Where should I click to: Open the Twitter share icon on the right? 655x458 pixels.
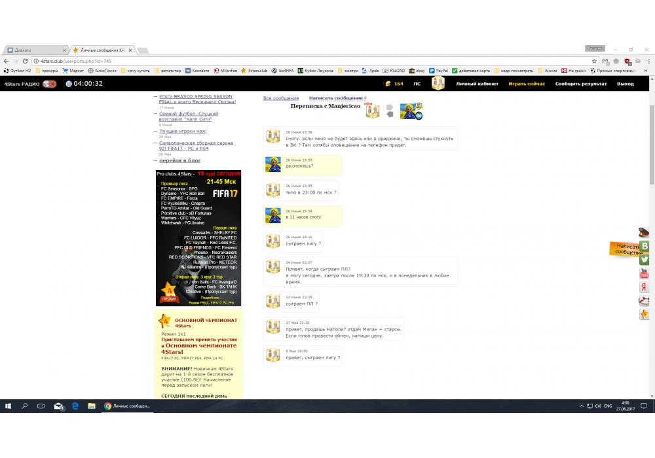pyautogui.click(x=645, y=260)
